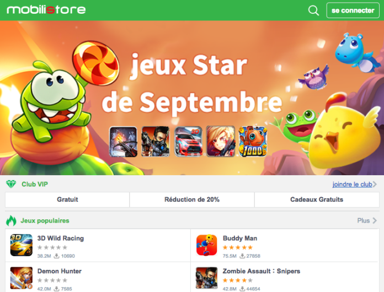
Task: Select the anime girl game thumbnail in banner
Action: pyautogui.click(x=221, y=142)
